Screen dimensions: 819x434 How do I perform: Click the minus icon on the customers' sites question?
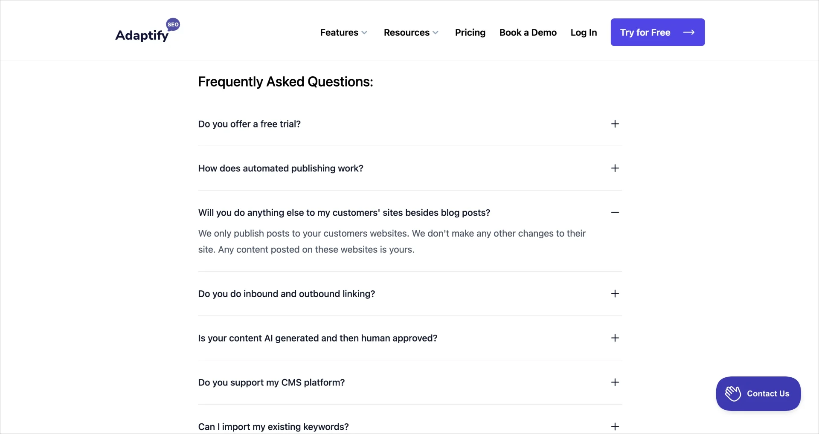pyautogui.click(x=615, y=212)
